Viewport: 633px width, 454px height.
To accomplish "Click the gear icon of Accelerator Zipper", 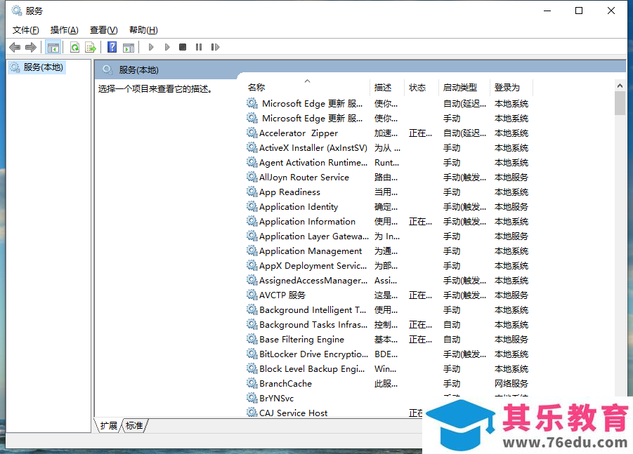I will pos(252,133).
